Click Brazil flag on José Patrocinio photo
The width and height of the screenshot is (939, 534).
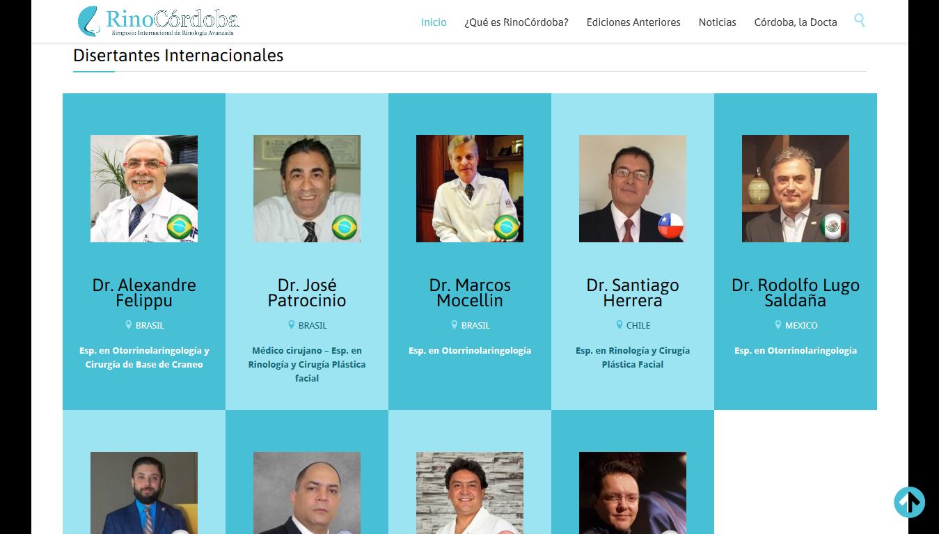(345, 227)
